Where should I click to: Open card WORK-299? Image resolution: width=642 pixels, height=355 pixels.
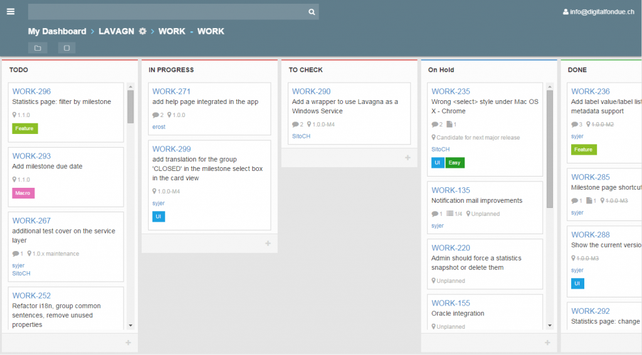(x=172, y=149)
